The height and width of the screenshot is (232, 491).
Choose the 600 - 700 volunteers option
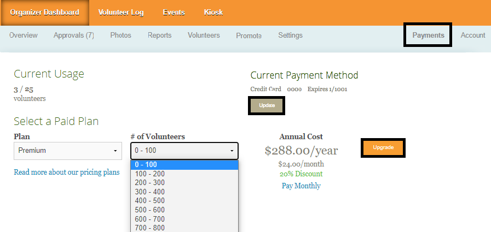[184, 219]
